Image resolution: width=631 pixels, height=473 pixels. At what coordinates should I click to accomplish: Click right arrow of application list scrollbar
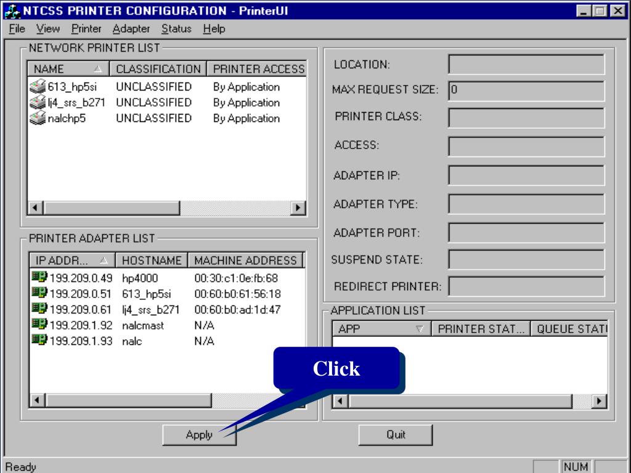(599, 400)
